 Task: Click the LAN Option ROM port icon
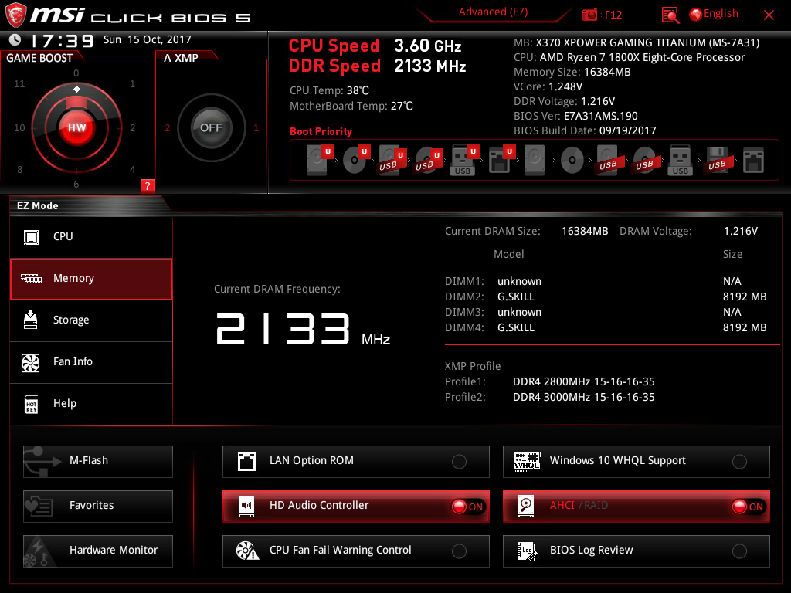point(246,461)
